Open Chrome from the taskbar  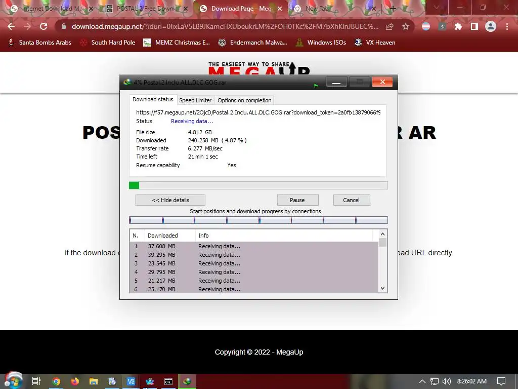point(56,381)
